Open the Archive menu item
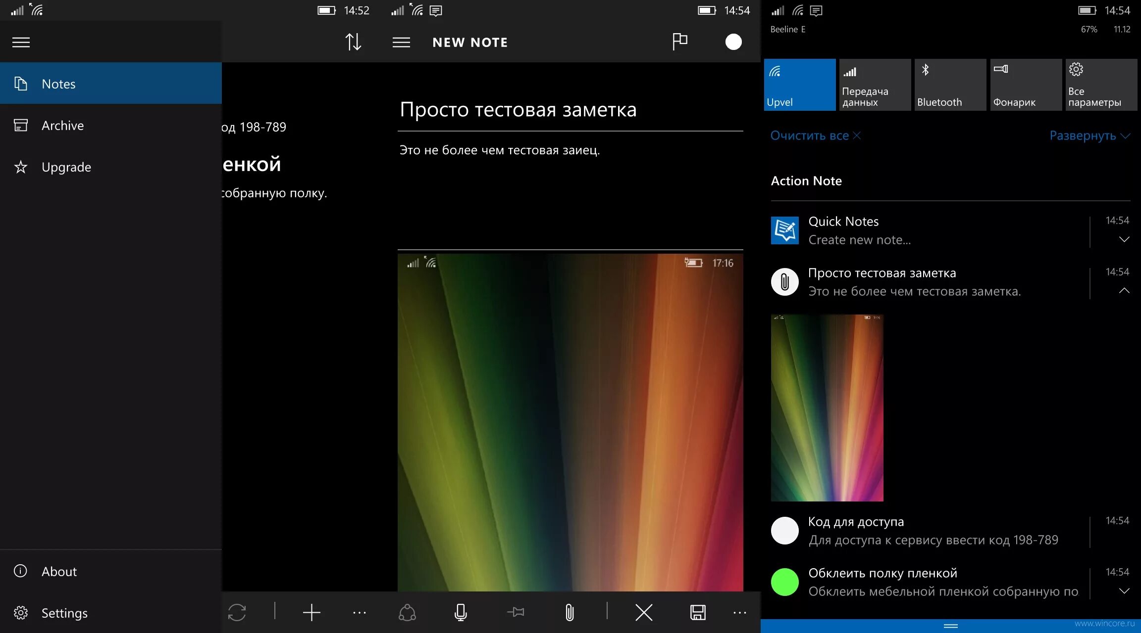The height and width of the screenshot is (633, 1141). (62, 126)
